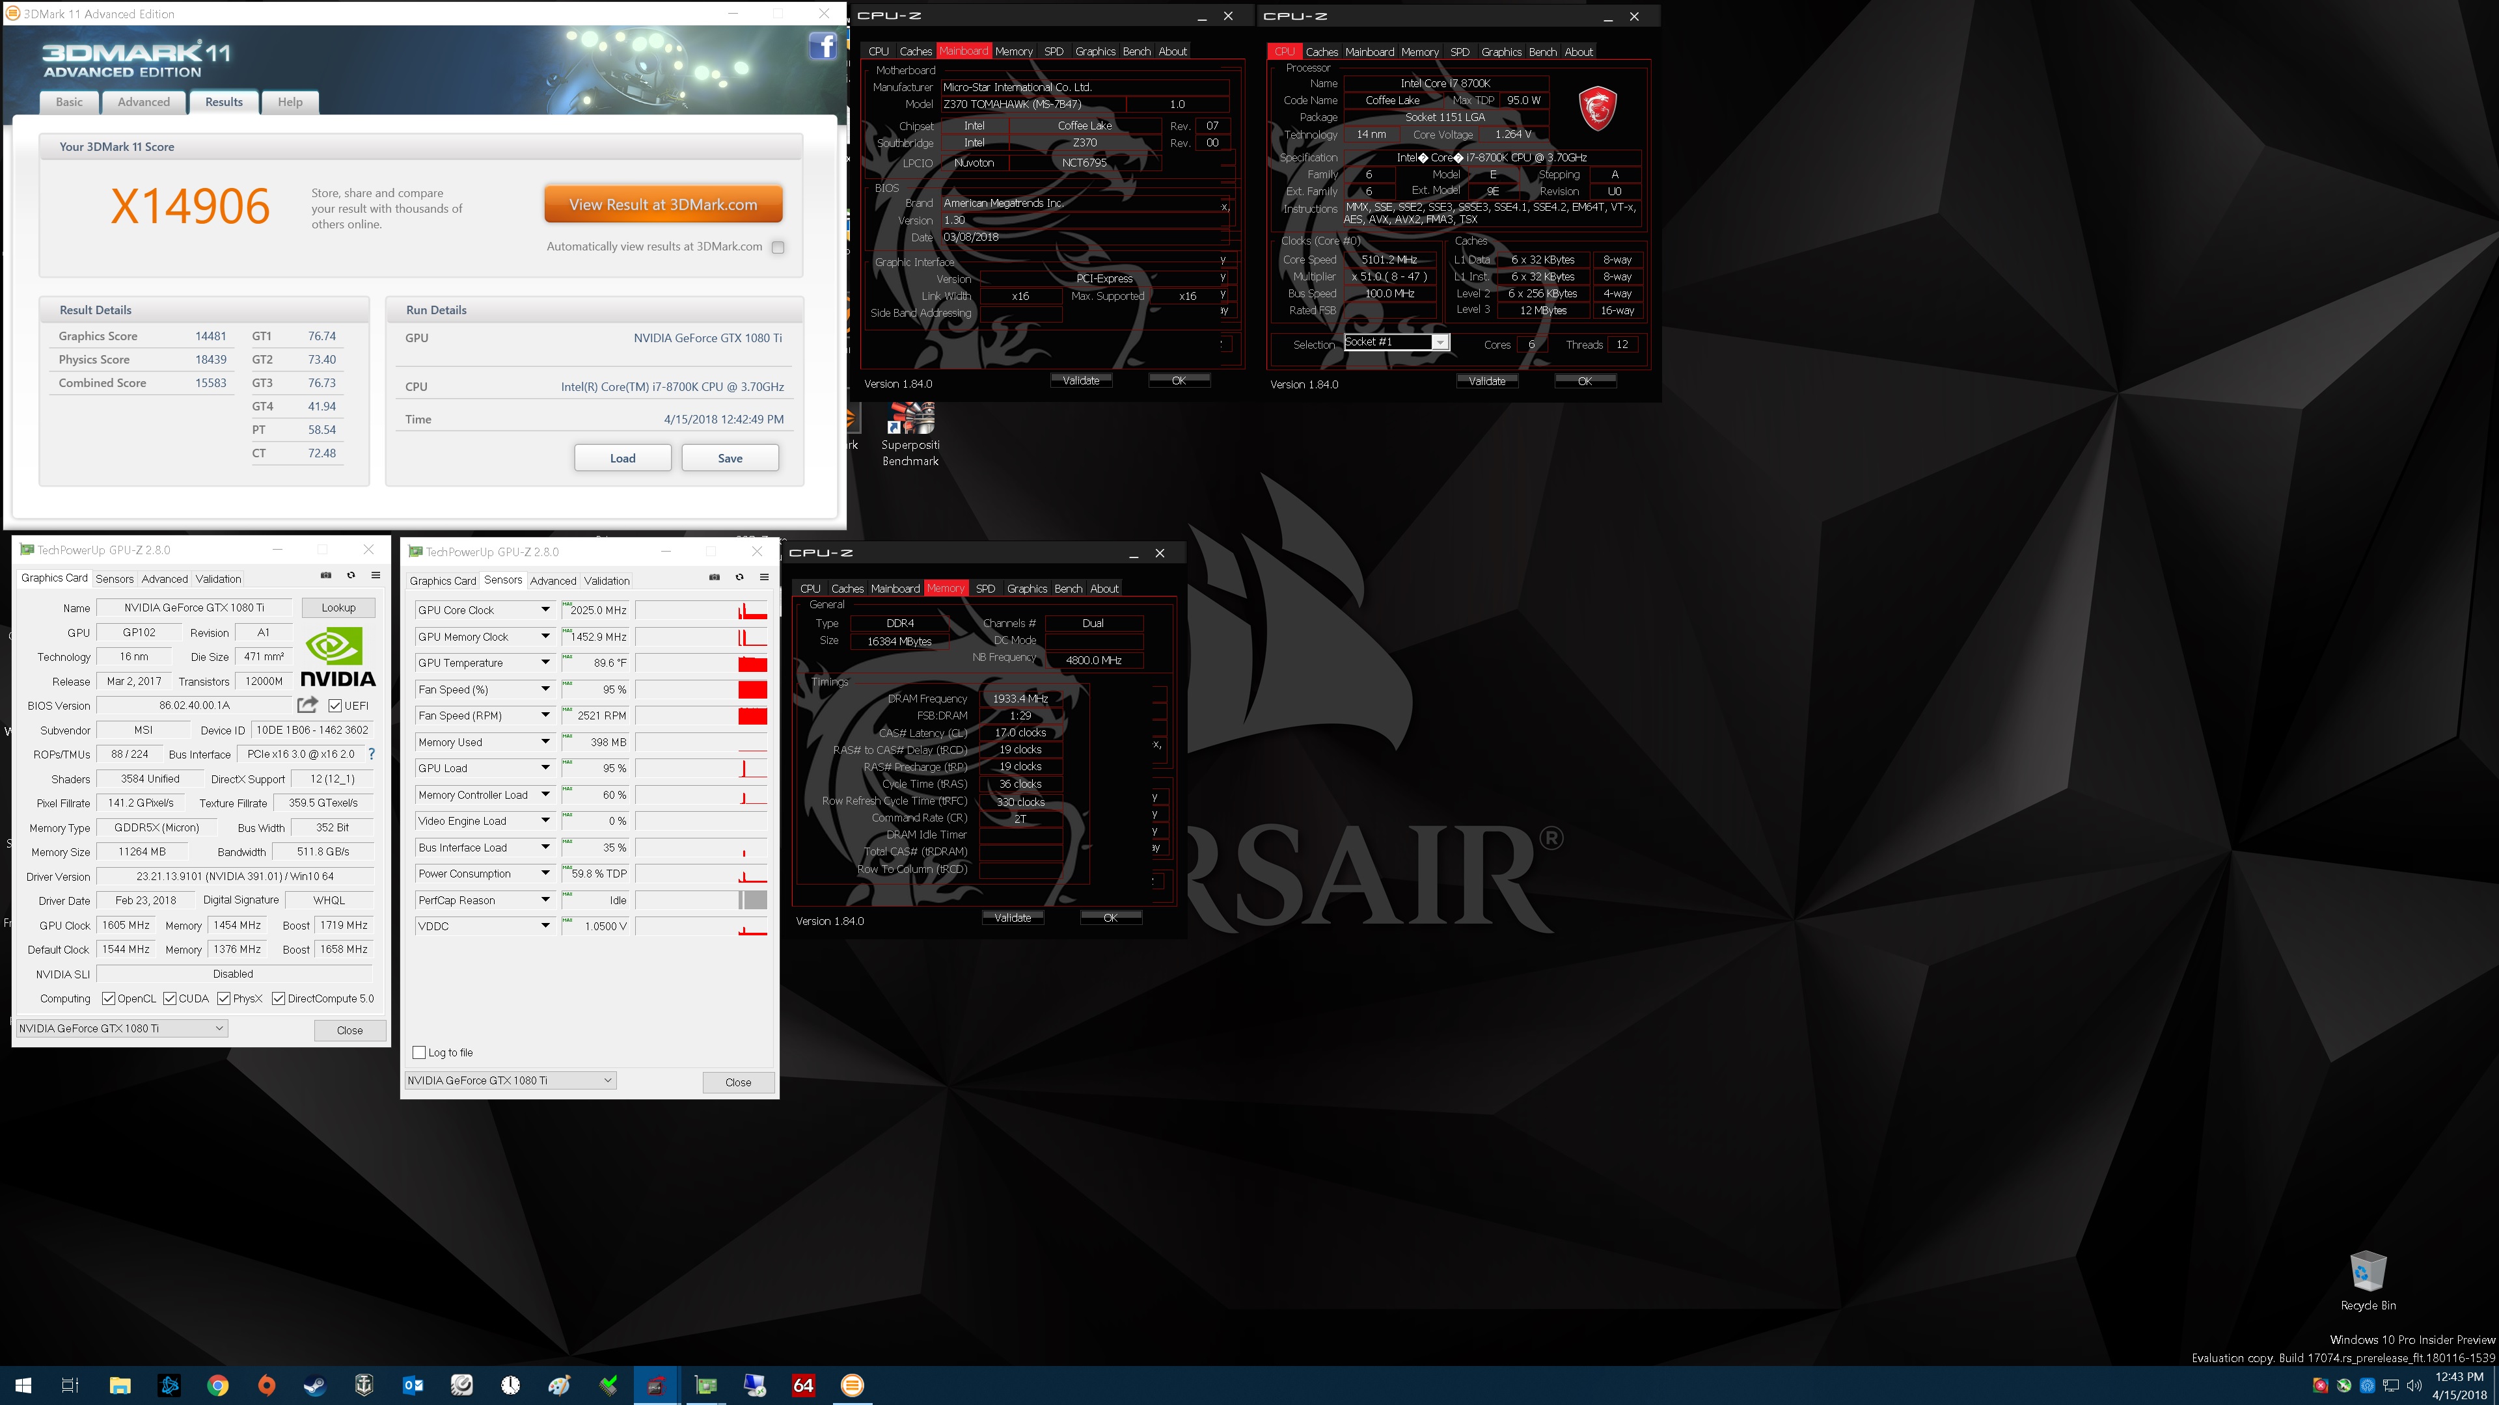Expand the GPU Memory Clock sensor dropdown
Screen dimensions: 2499x1405
coord(545,636)
